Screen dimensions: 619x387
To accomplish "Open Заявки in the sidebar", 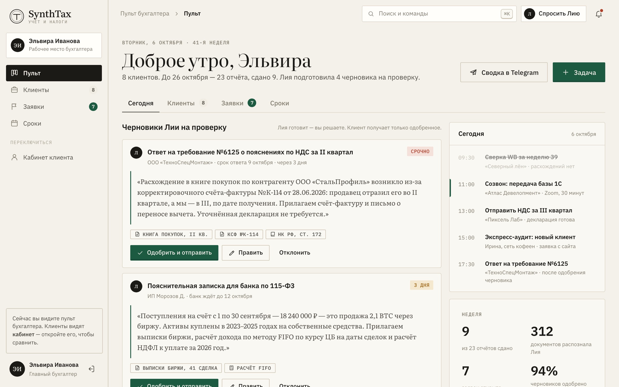I will [x=54, y=107].
